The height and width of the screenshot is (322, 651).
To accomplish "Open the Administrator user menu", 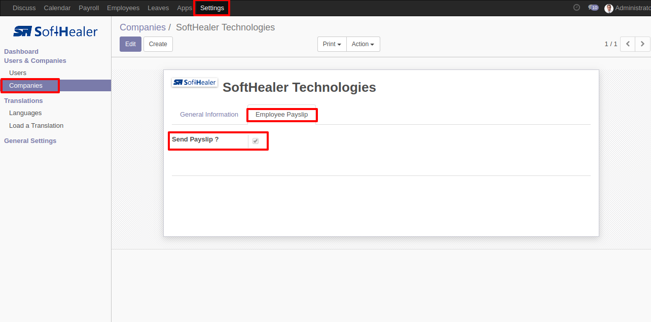I will (x=628, y=8).
